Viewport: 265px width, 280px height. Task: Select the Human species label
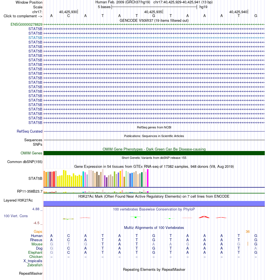click(x=37, y=236)
